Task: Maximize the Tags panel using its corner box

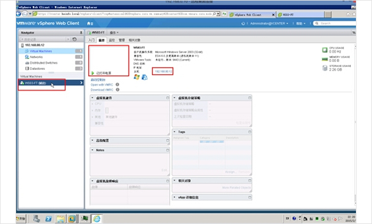Action: point(250,132)
